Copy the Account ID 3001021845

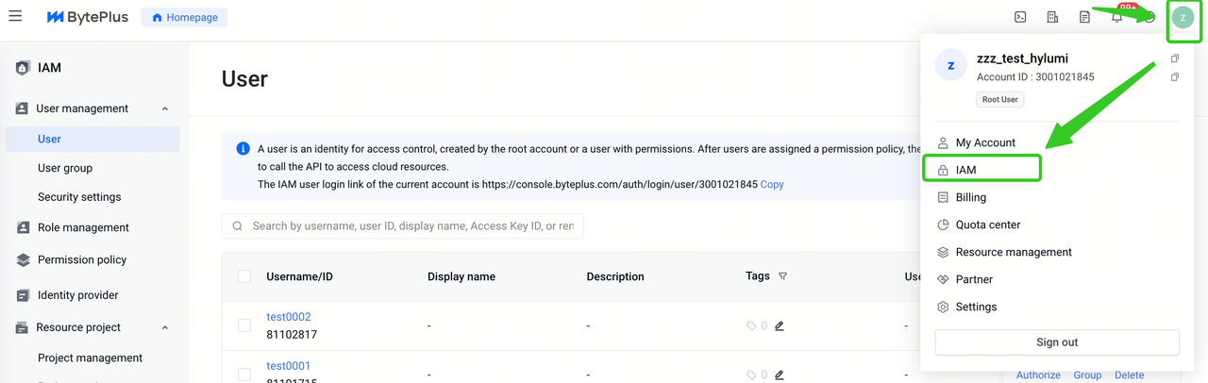(1175, 77)
